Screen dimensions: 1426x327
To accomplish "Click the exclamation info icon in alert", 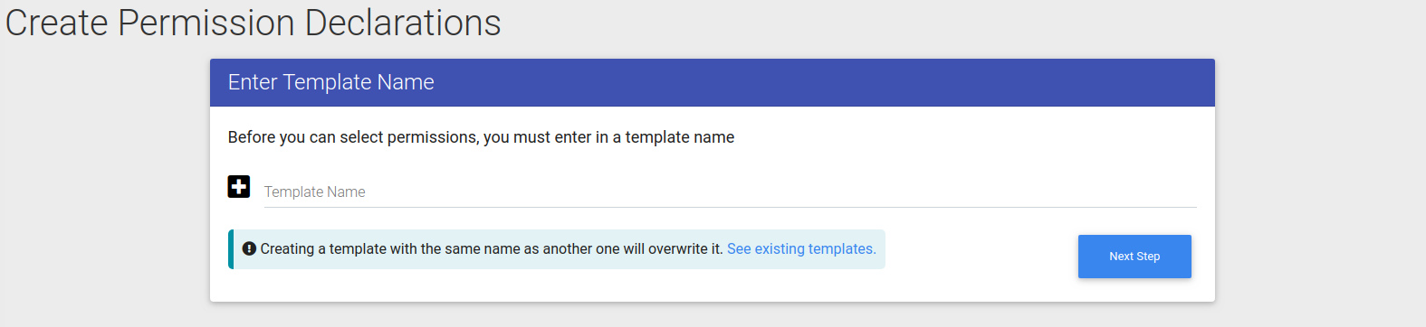I will pyautogui.click(x=249, y=248).
